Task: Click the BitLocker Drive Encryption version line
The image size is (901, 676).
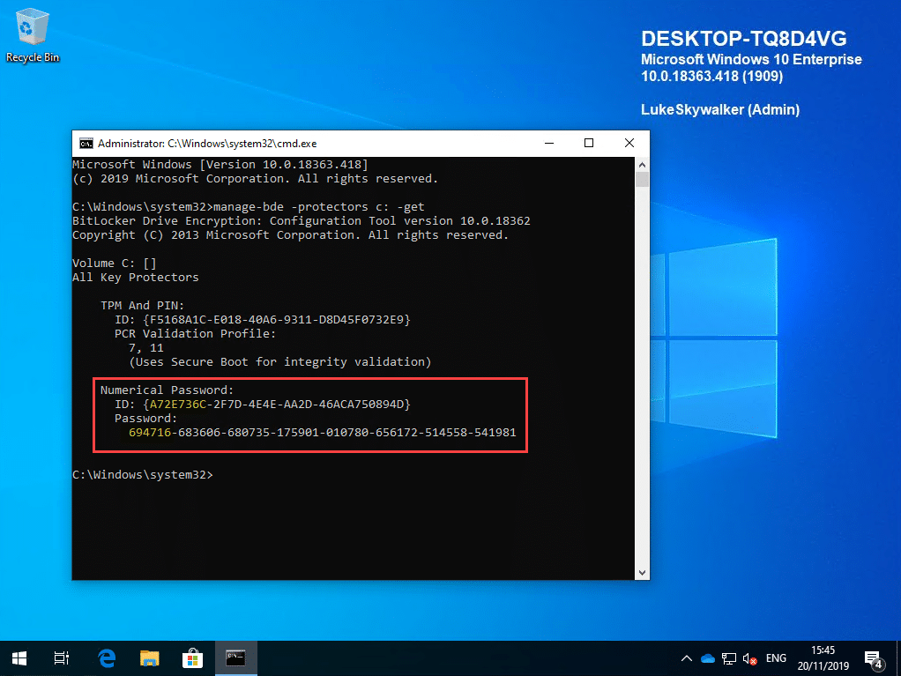Action: pos(302,221)
